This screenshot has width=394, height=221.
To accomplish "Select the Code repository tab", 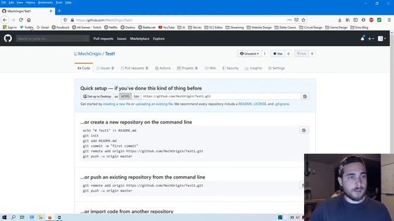I will tap(84, 68).
